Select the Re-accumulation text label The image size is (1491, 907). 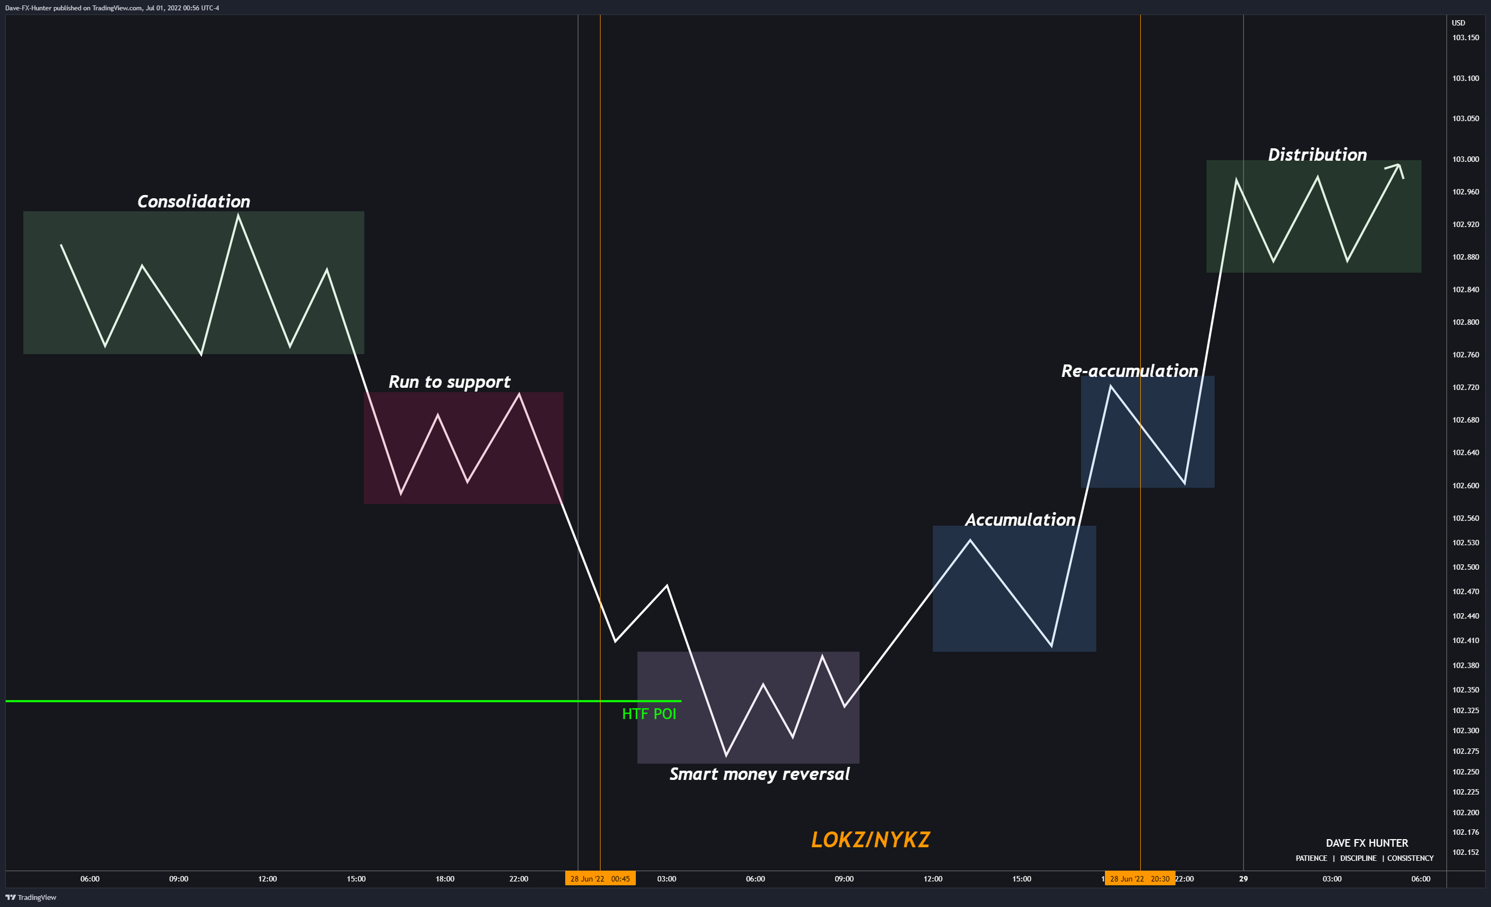pyautogui.click(x=1130, y=370)
